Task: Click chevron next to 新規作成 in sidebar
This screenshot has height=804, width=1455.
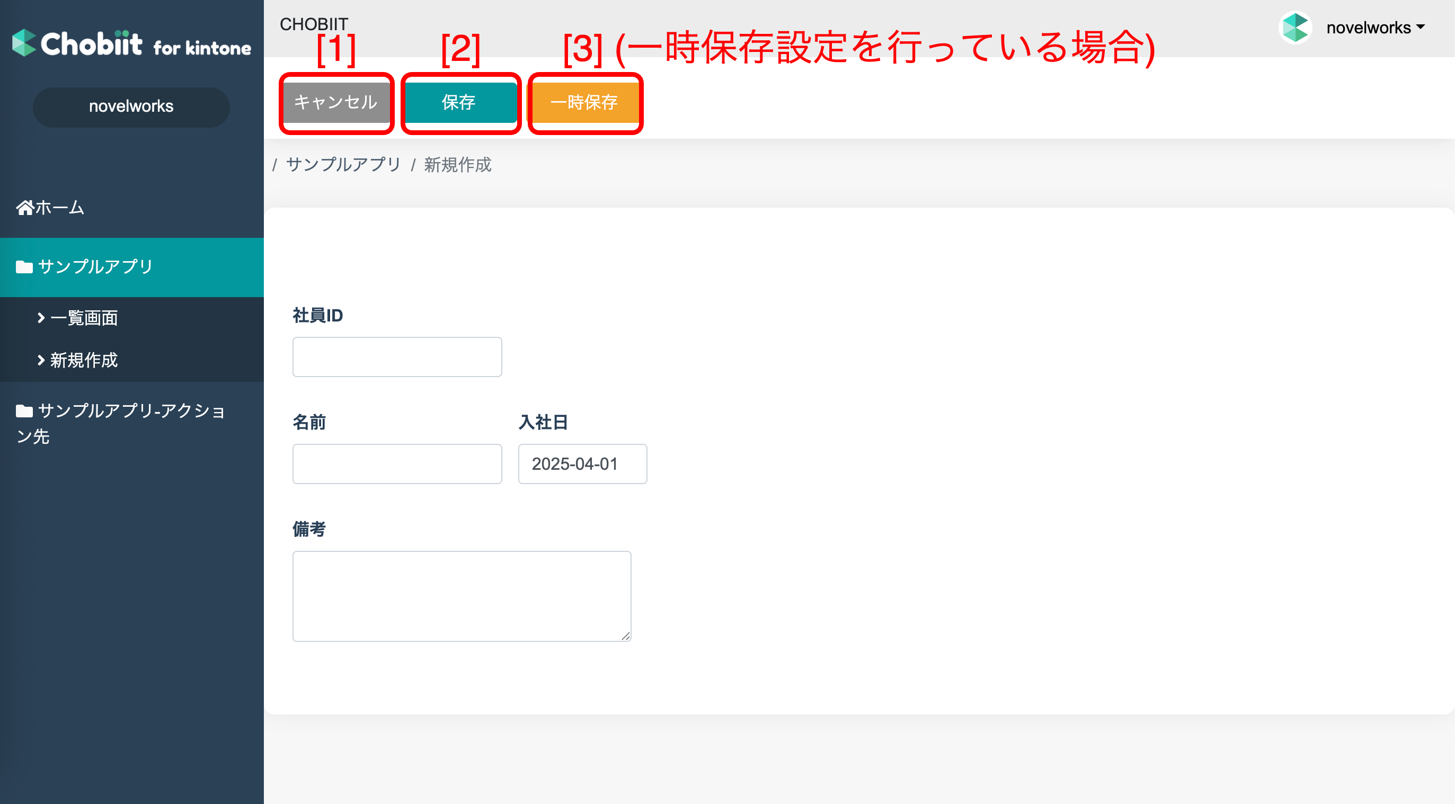Action: [x=41, y=360]
